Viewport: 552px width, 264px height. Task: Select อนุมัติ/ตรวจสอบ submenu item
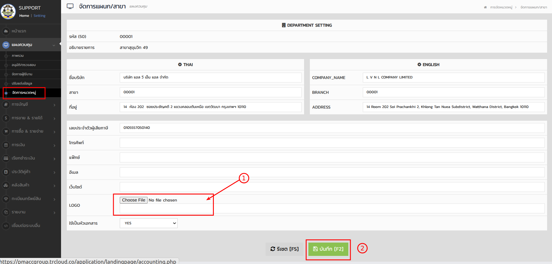coord(23,65)
